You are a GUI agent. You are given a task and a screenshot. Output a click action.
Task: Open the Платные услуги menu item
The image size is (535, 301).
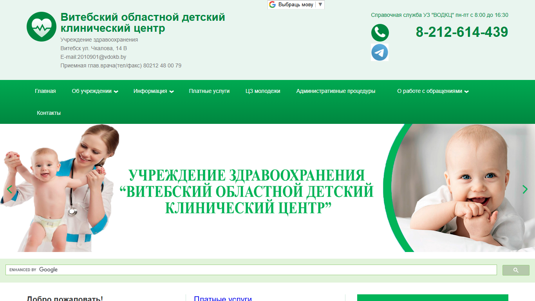(x=209, y=91)
